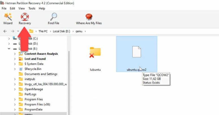Go forward with the forward arrow
Image resolution: width=219 pixels, height=115 pixels.
coord(12,31)
